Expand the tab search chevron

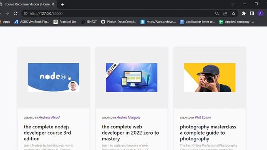[233, 4]
